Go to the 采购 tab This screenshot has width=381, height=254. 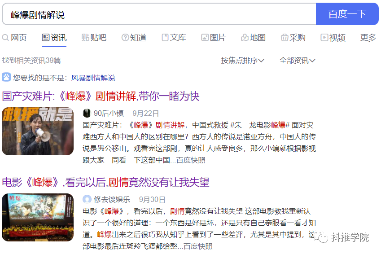click(x=293, y=38)
